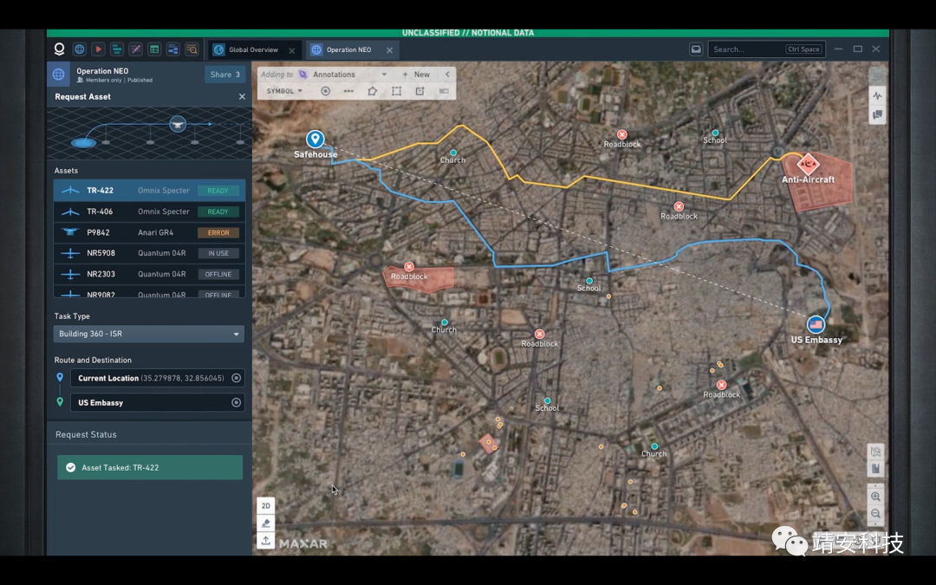Screen dimensions: 936x585
Task: Select asset TR-422 Omnix Specter row
Action: (149, 191)
